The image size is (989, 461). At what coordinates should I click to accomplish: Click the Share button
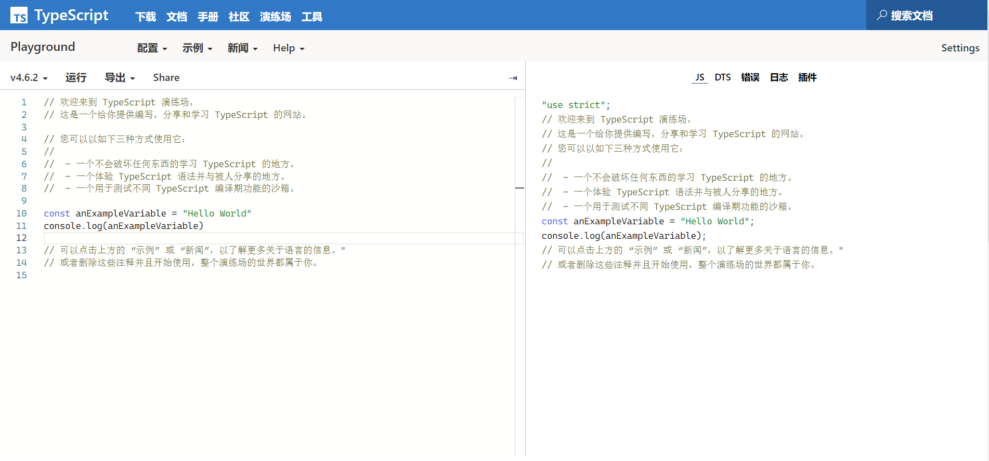[166, 77]
